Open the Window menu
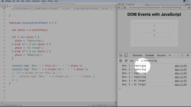Image resolution: width=191 pixels, height=107 pixels. [50, 1]
